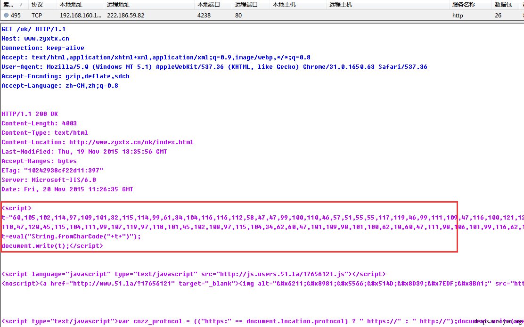524x327 pixels.
Task: Select the http service name cell
Action: click(x=458, y=16)
